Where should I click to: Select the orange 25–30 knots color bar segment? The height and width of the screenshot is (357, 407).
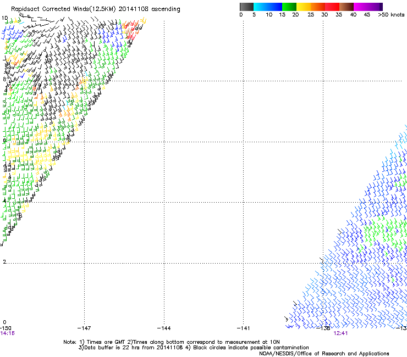point(318,7)
